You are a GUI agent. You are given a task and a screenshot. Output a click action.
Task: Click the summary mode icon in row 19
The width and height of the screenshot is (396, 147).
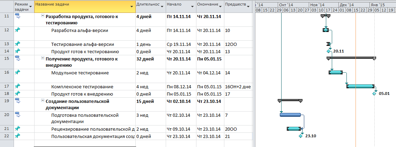click(17, 101)
